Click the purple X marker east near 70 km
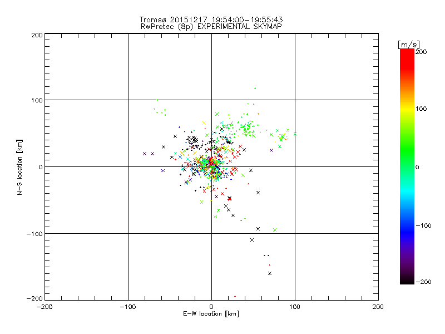Screen dimensions: 445x334 point(271,150)
